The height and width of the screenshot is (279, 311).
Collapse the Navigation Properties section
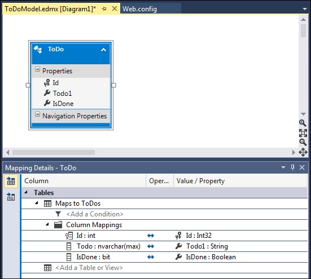click(x=37, y=114)
